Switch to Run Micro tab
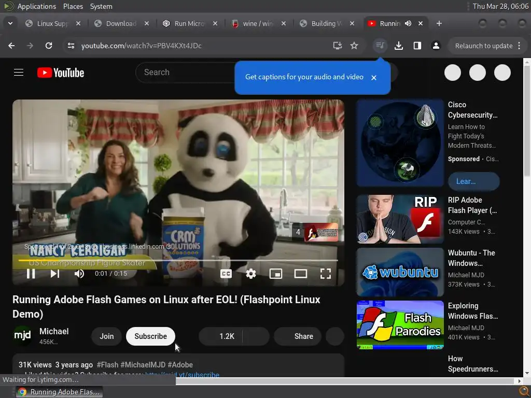 coord(189,23)
